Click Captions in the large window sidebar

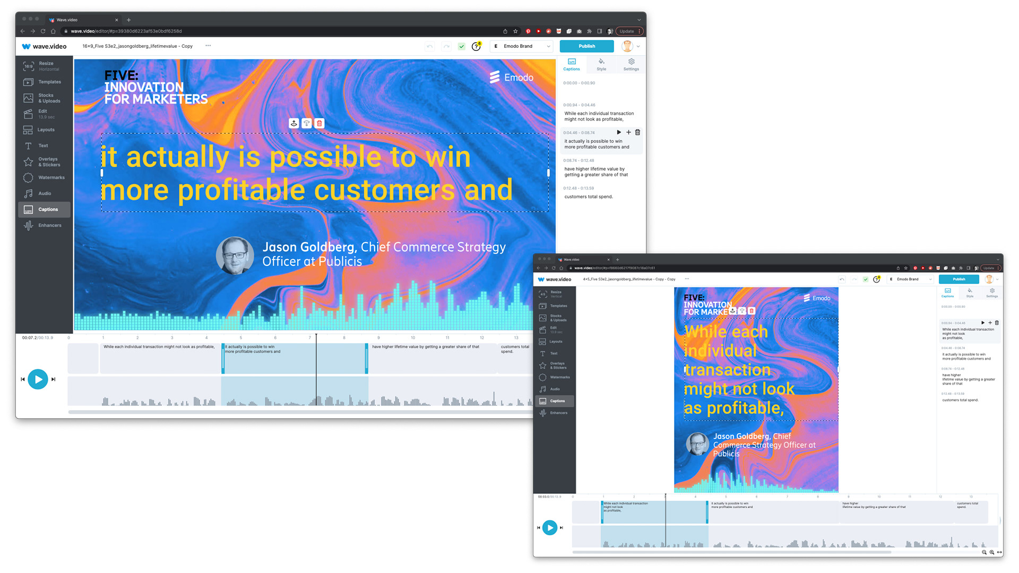pyautogui.click(x=44, y=210)
